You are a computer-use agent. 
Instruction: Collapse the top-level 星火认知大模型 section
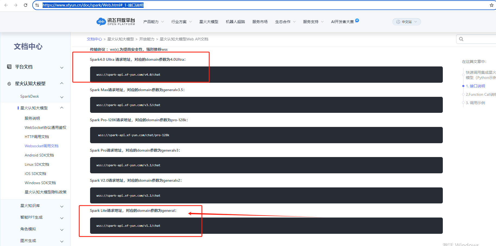pos(62,84)
